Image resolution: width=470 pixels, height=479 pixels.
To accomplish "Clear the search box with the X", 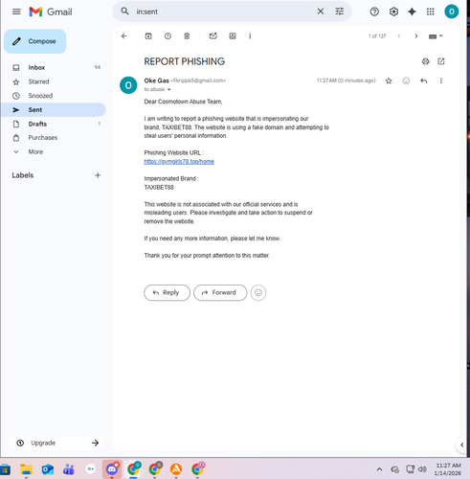I will [x=321, y=11].
